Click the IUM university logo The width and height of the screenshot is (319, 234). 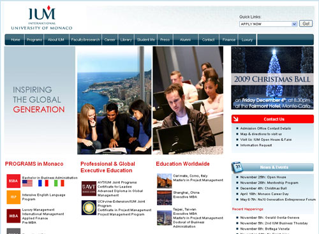point(41,18)
